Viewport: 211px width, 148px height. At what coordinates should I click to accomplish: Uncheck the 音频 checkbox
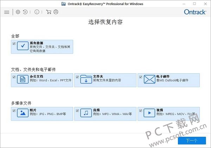pos(77,110)
